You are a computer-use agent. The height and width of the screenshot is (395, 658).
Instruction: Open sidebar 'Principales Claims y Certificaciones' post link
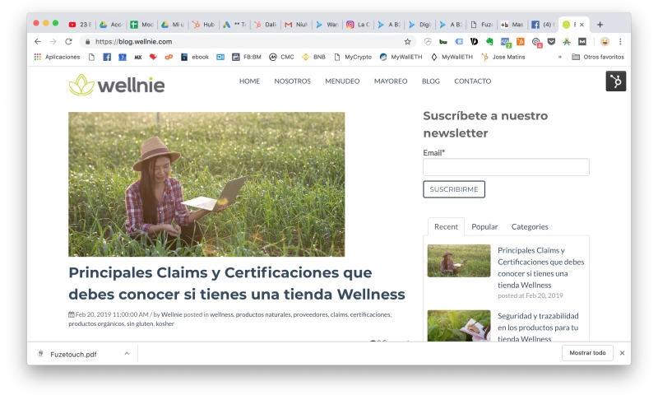(541, 267)
